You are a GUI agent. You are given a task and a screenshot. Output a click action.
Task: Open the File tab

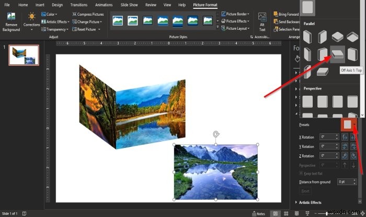(7, 5)
